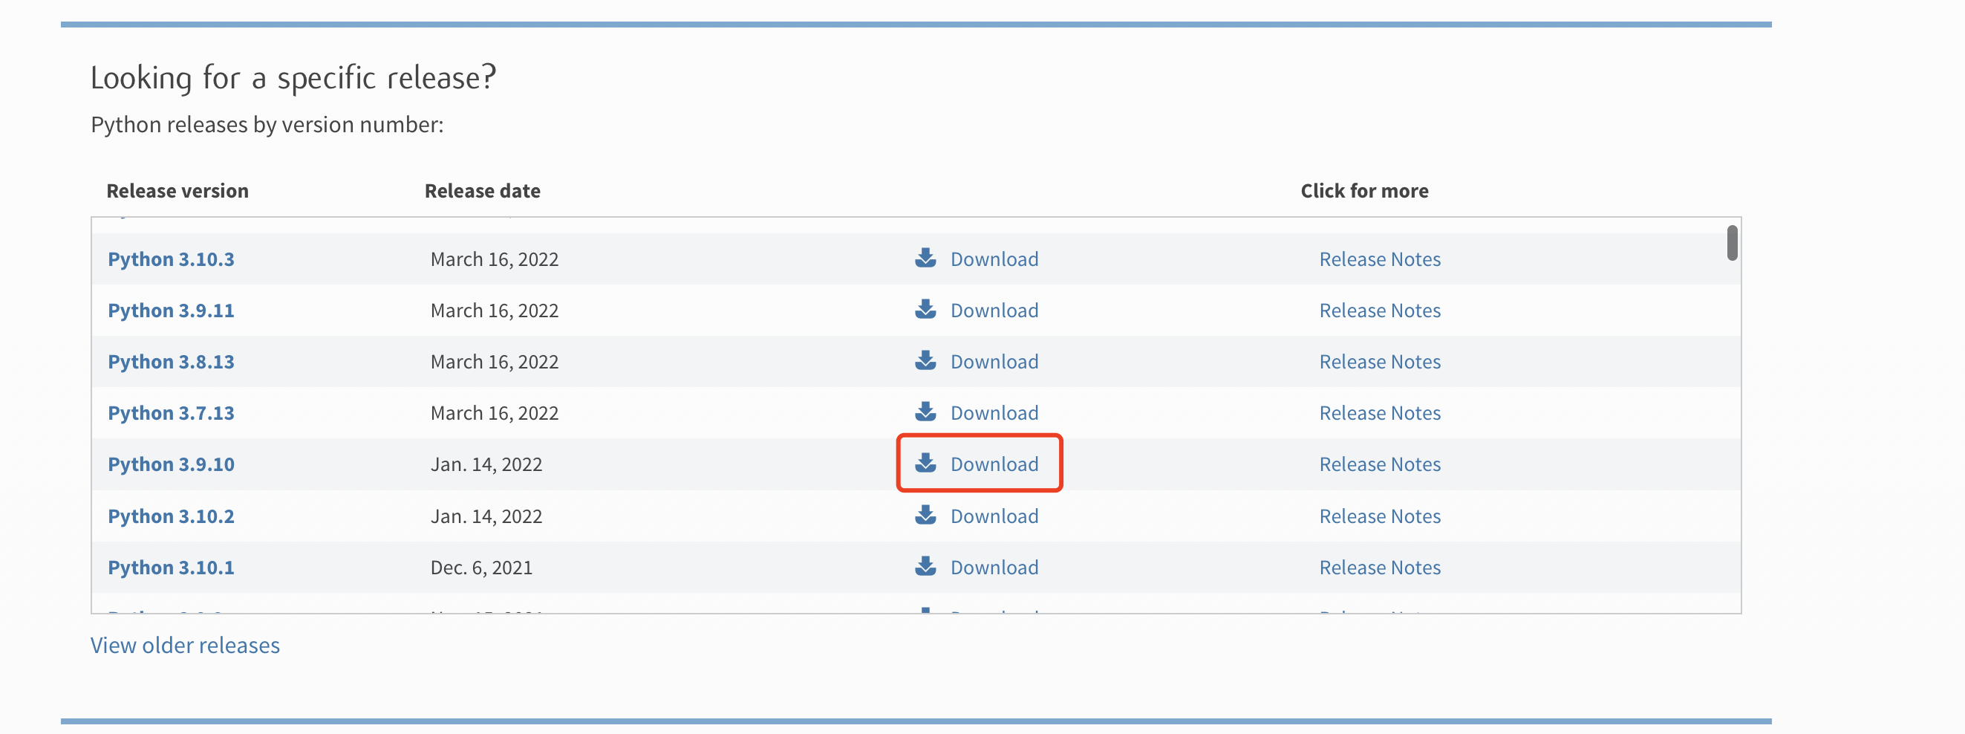Viewport: 1965px width, 734px height.
Task: Click Download text for Python 3.9.10
Action: click(994, 464)
